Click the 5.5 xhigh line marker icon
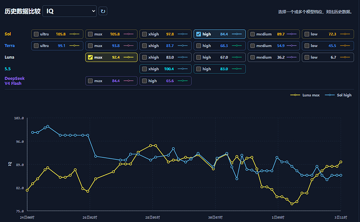 183,69
